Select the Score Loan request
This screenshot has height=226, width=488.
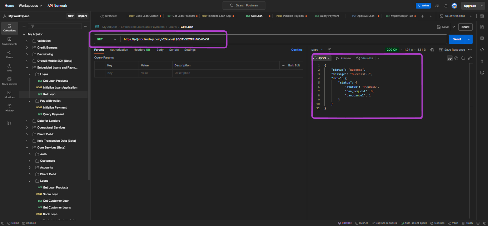click(x=50, y=194)
